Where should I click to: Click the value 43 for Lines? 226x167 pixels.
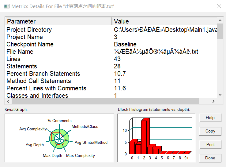(117, 59)
